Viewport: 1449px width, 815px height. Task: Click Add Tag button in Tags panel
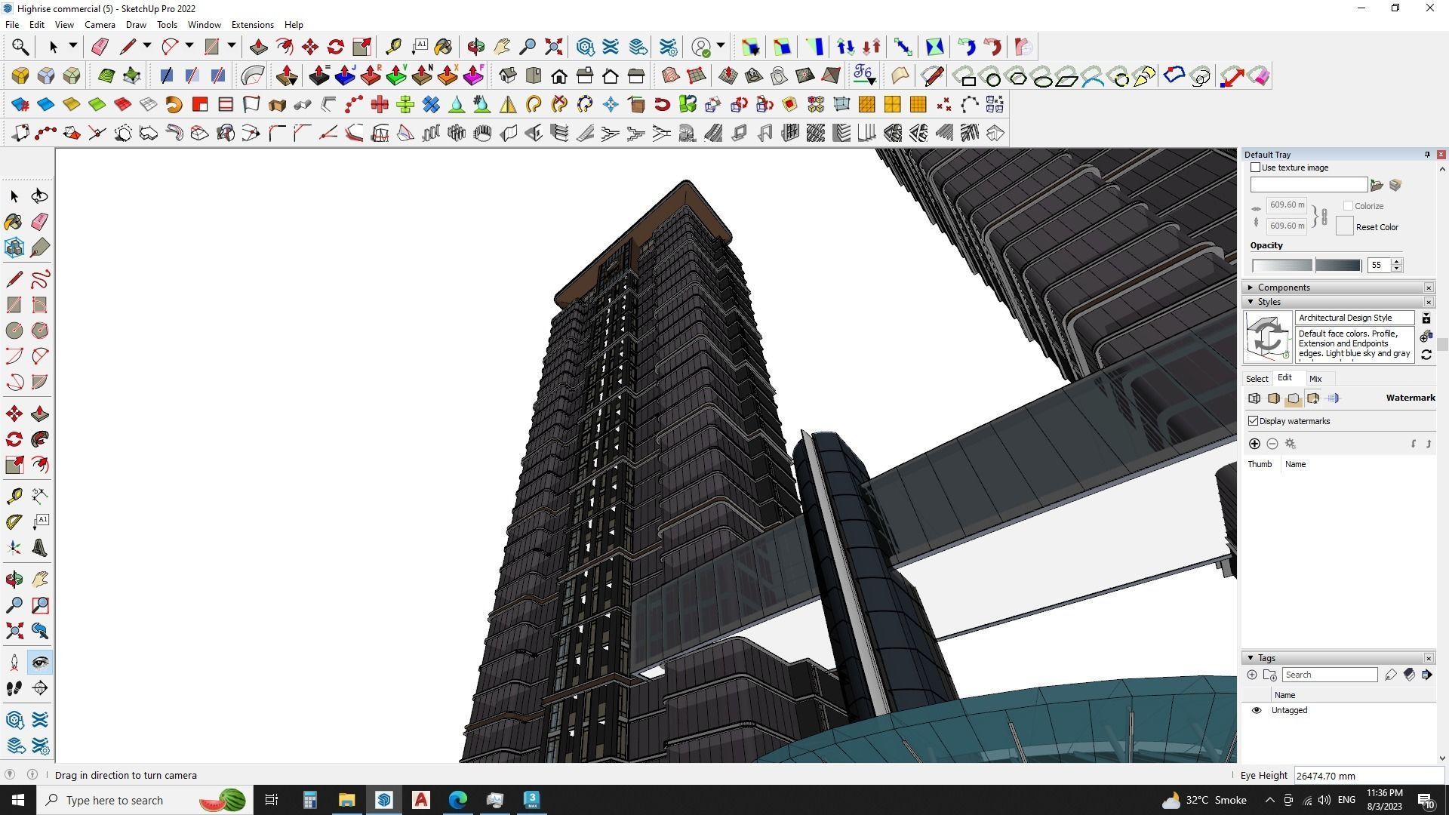pos(1252,675)
